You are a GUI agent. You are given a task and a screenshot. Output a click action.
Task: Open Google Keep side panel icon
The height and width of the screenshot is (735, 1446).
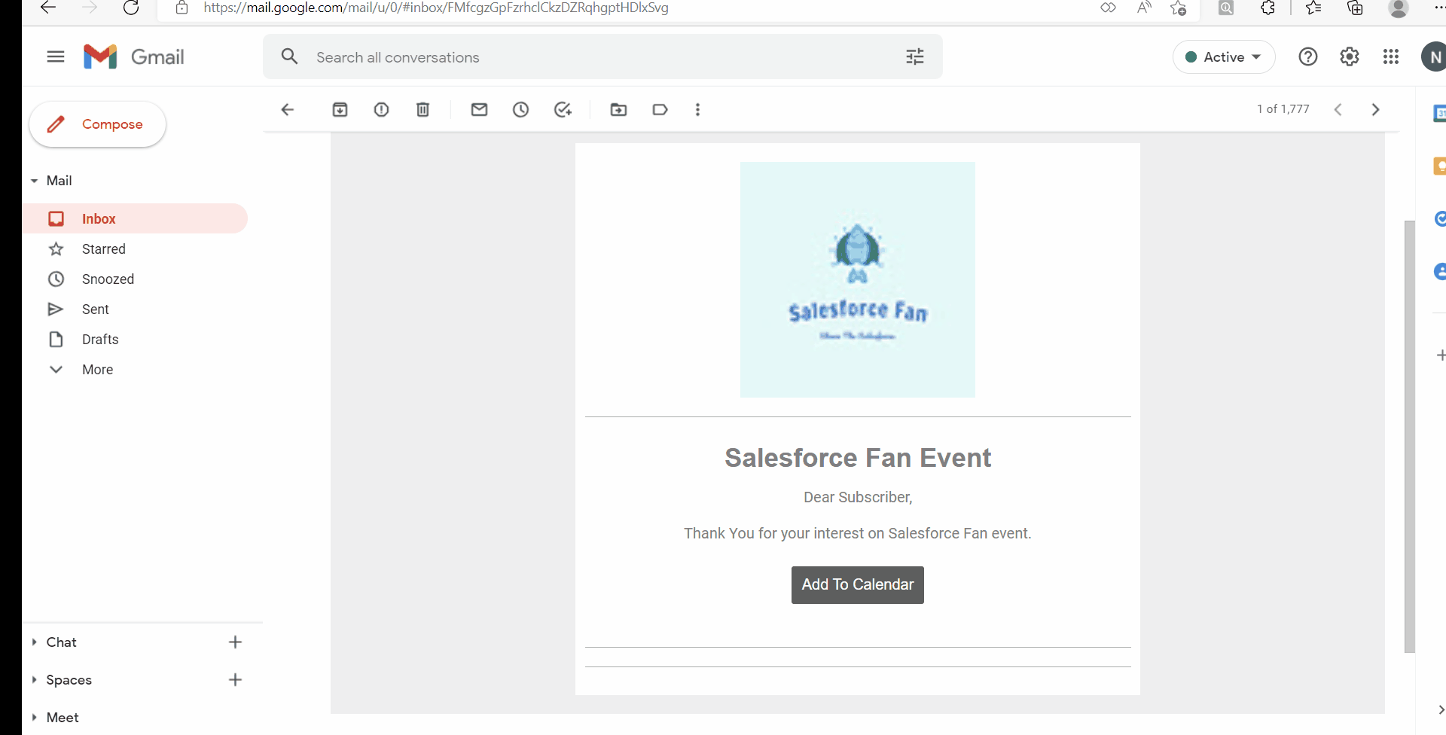1439,166
